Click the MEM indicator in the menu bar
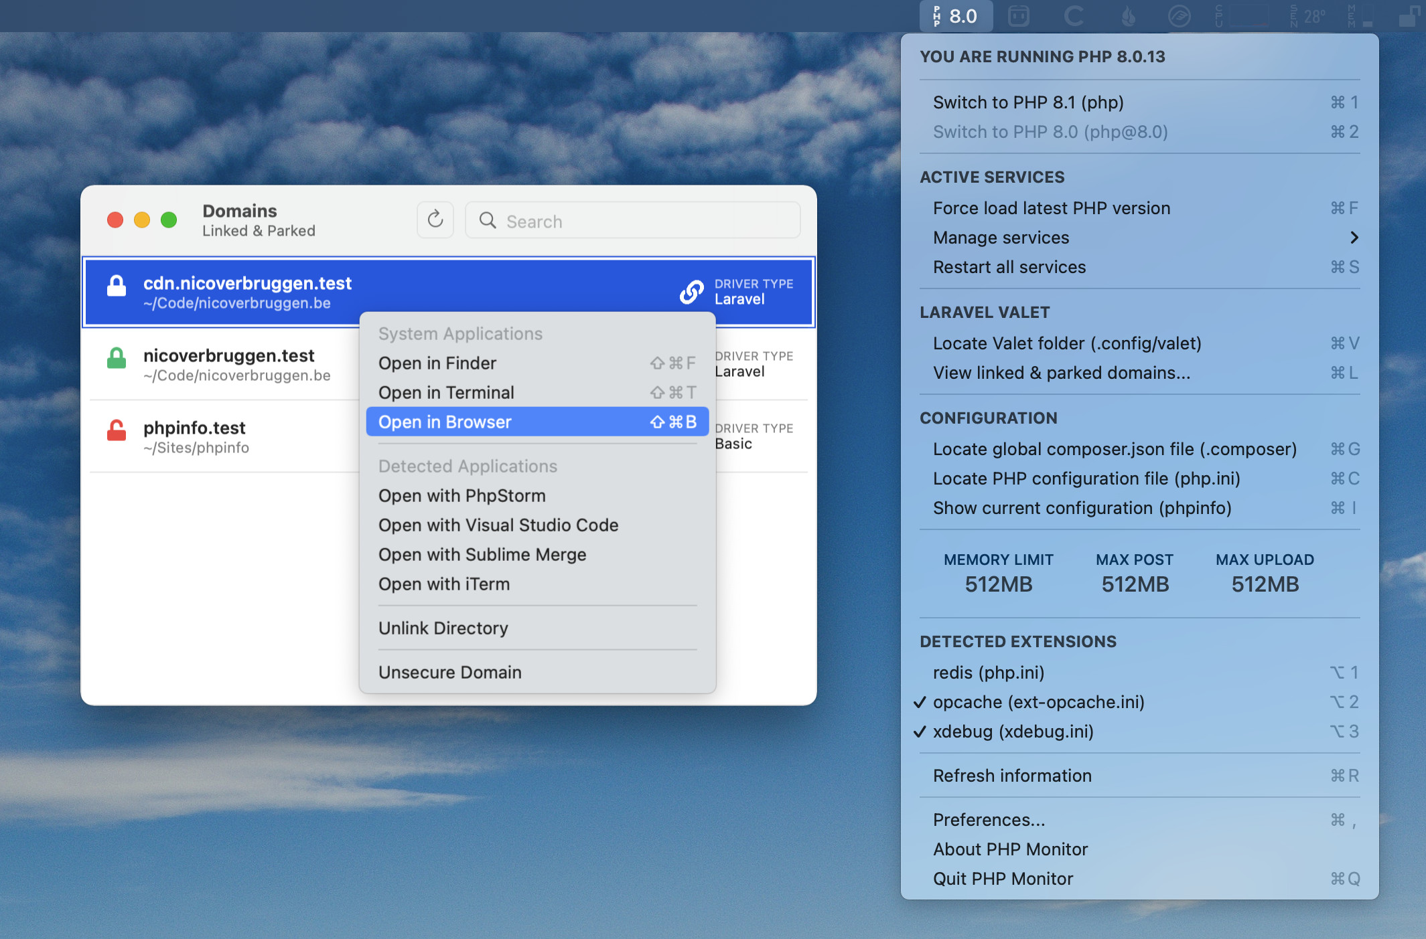 point(1361,16)
